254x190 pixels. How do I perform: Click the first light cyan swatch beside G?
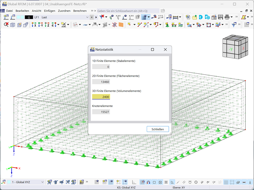[18, 17]
